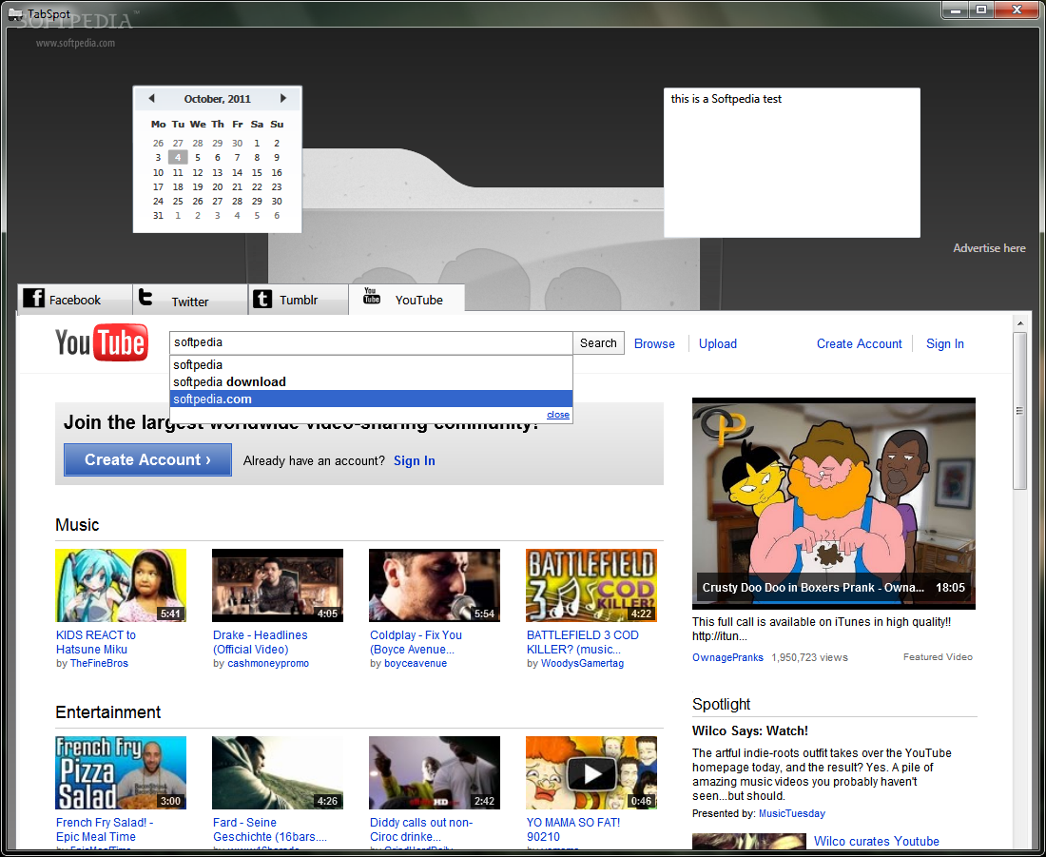Open 'Drake - Headlines (Official Video)' link

pyautogui.click(x=261, y=642)
